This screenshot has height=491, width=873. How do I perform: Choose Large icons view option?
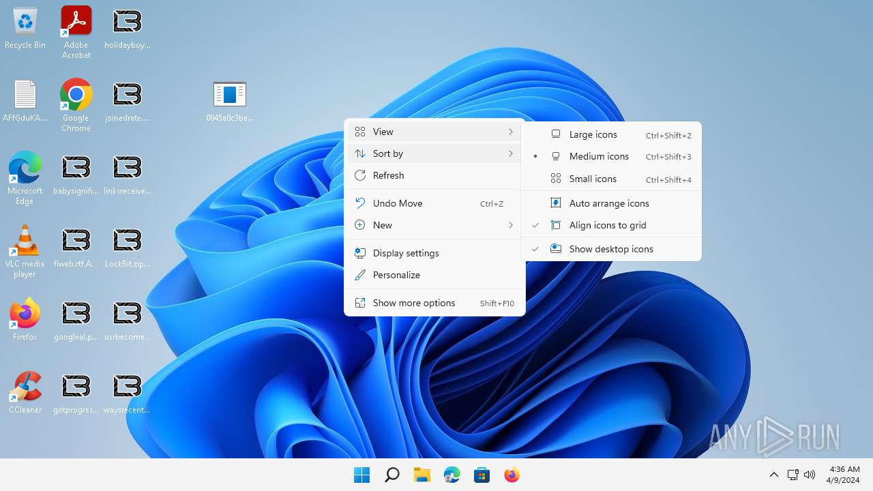coord(611,135)
